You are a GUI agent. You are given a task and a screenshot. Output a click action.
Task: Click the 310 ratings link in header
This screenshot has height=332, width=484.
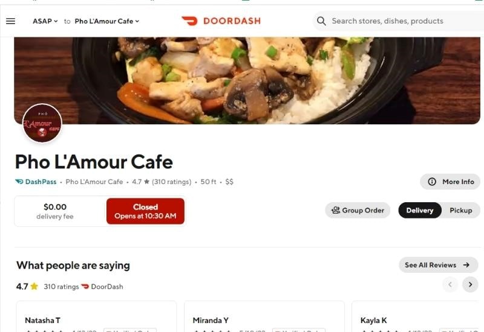coord(172,182)
